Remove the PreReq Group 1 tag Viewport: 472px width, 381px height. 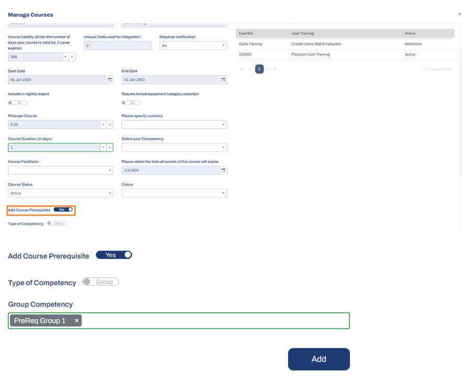tap(77, 321)
